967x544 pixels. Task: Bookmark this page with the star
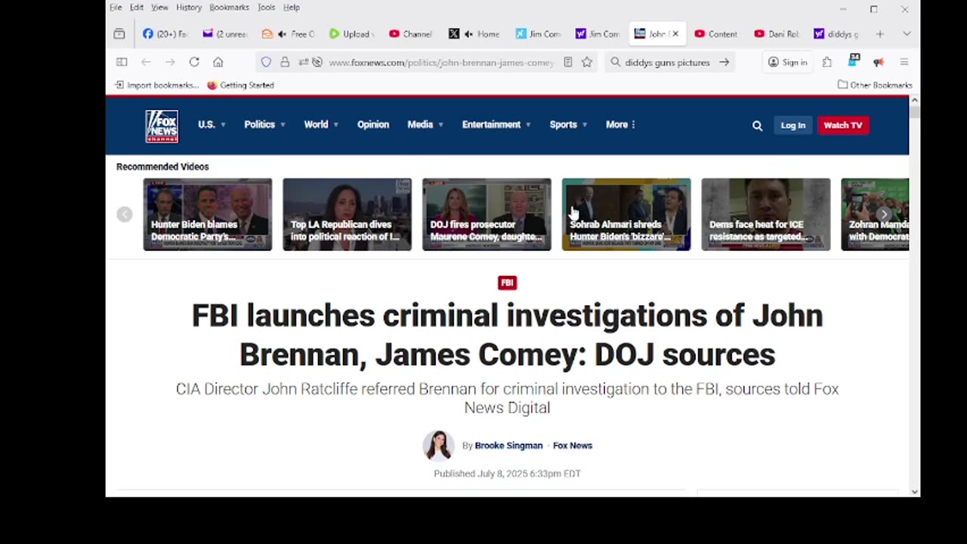point(587,62)
